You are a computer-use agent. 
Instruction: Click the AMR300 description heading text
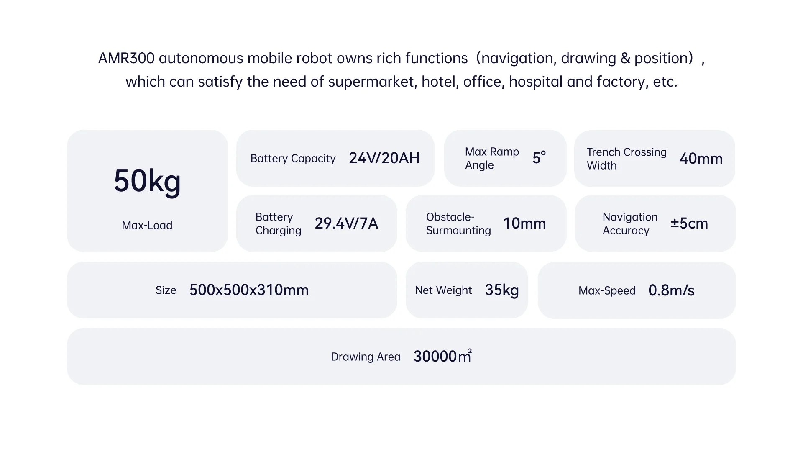click(x=401, y=69)
